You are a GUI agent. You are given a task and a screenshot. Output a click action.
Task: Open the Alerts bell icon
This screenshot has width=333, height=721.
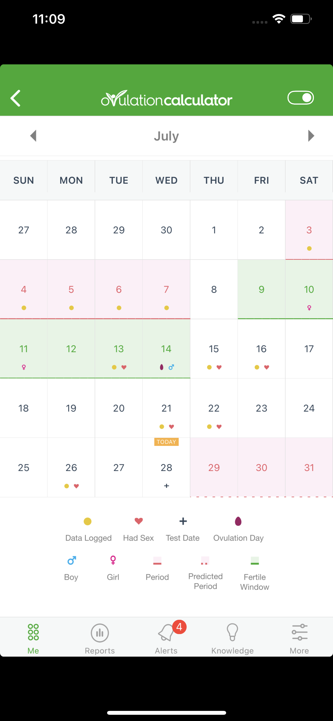[166, 632]
